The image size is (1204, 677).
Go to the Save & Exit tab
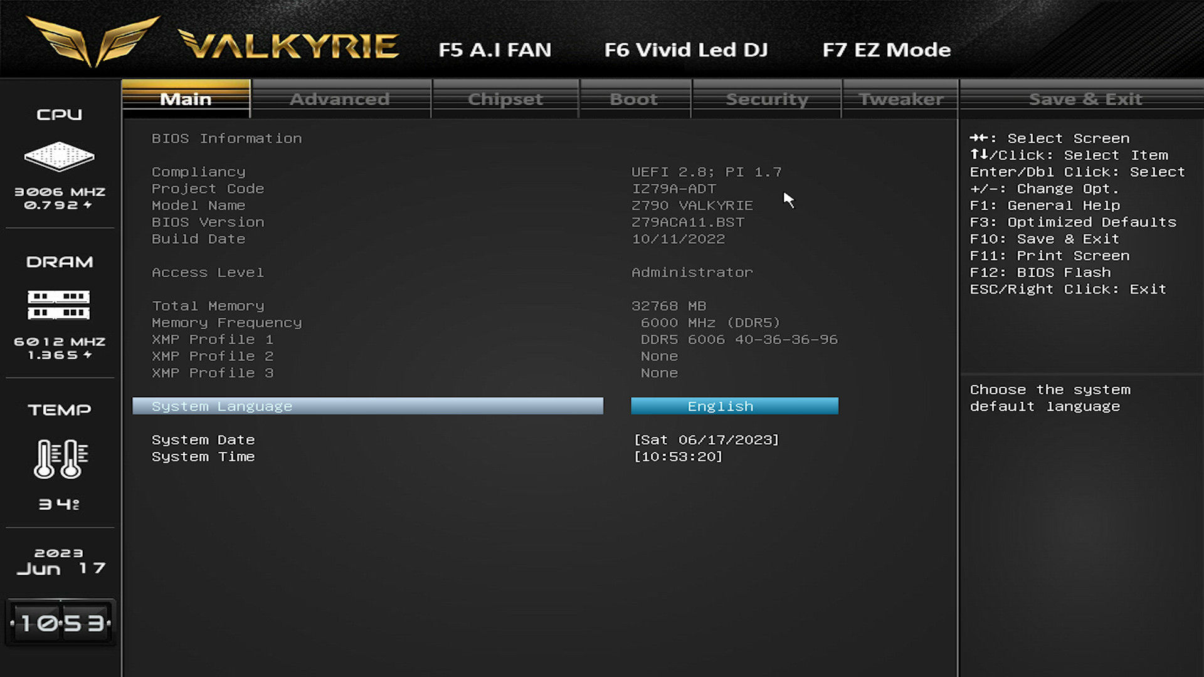[1085, 99]
